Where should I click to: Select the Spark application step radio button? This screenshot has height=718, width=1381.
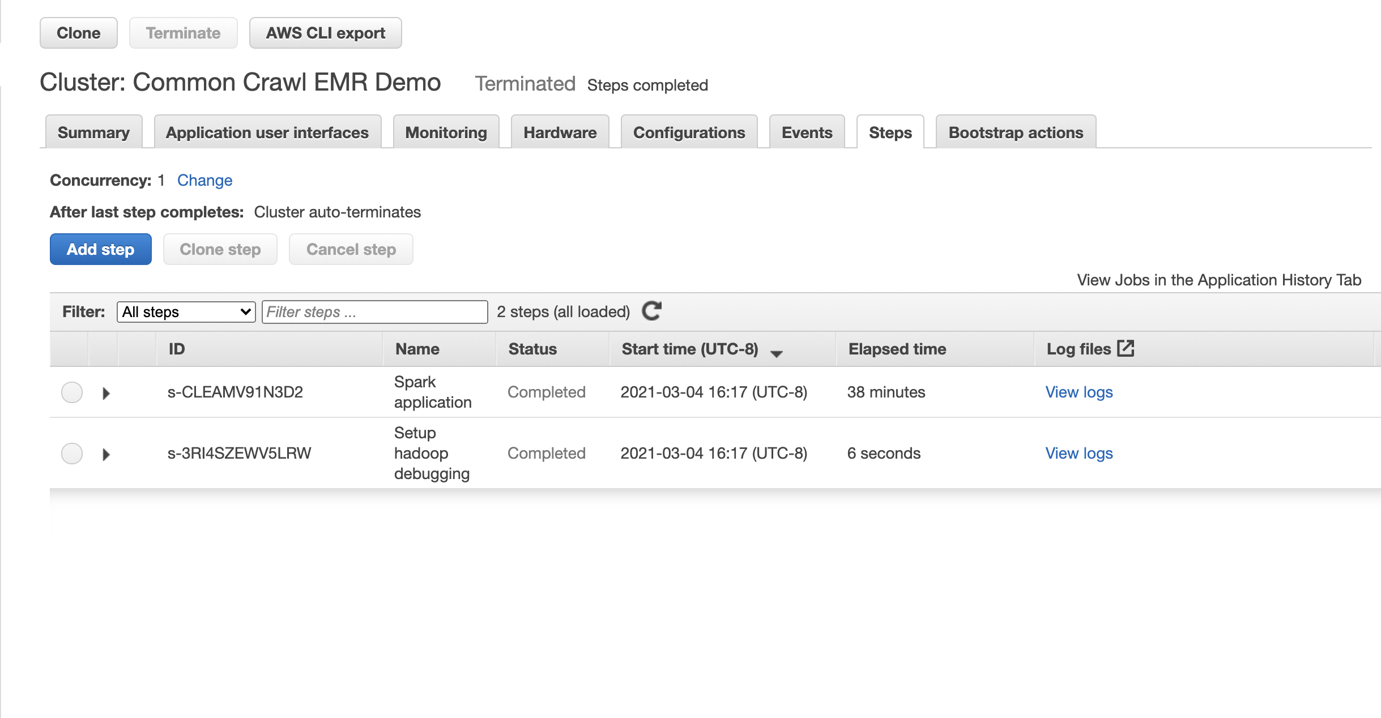pyautogui.click(x=72, y=392)
